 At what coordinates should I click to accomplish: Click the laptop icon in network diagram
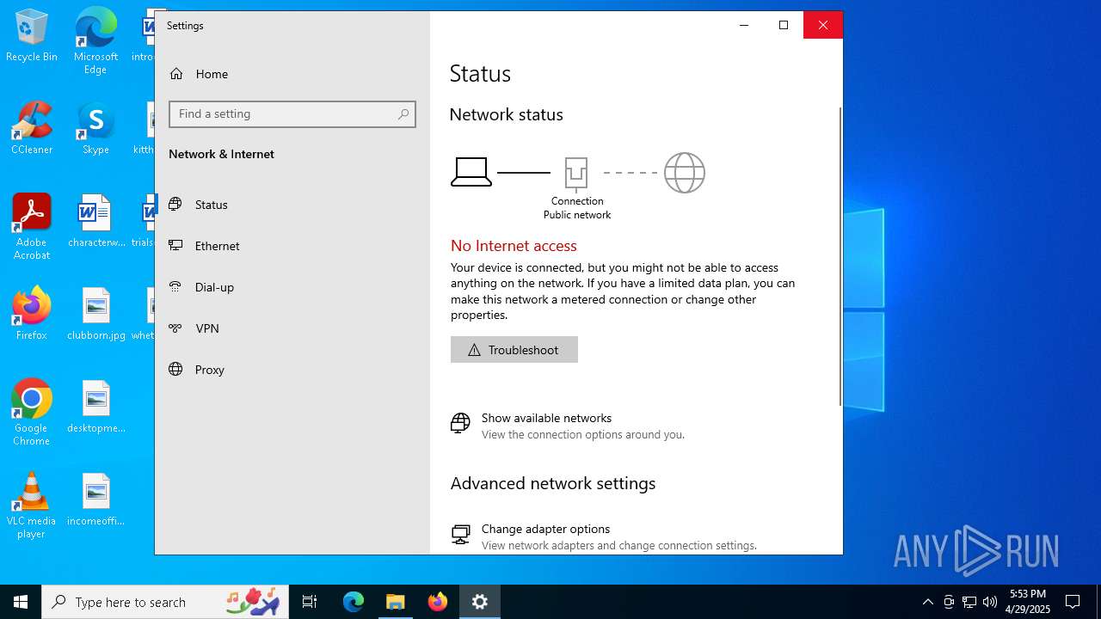(x=471, y=172)
